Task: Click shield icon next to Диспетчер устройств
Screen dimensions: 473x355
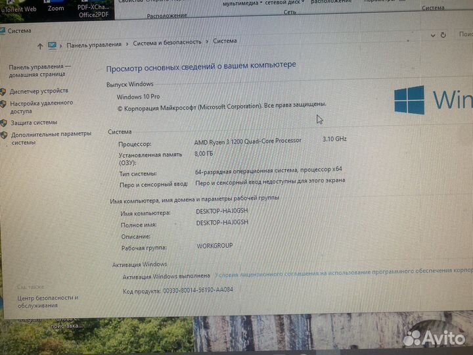Action: pos(3,92)
